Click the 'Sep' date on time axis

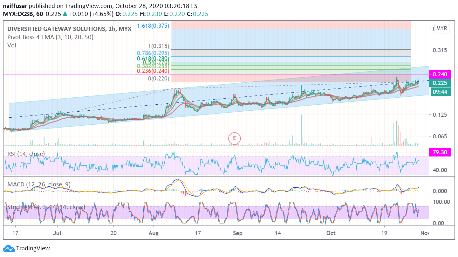pyautogui.click(x=238, y=233)
